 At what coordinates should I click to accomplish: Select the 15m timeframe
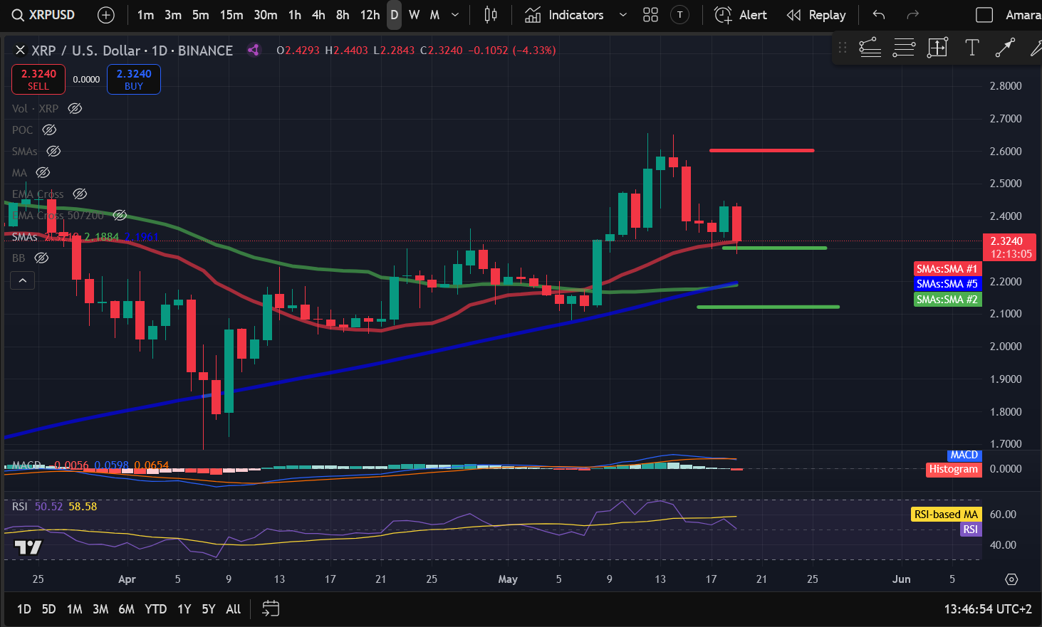click(231, 15)
